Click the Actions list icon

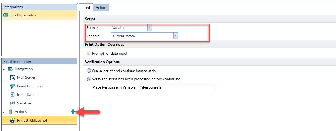pyautogui.click(x=10, y=112)
